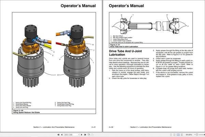Click legend item Swing Unit Drain Plug
This screenshot has width=205, height=137.
pos(64,102)
